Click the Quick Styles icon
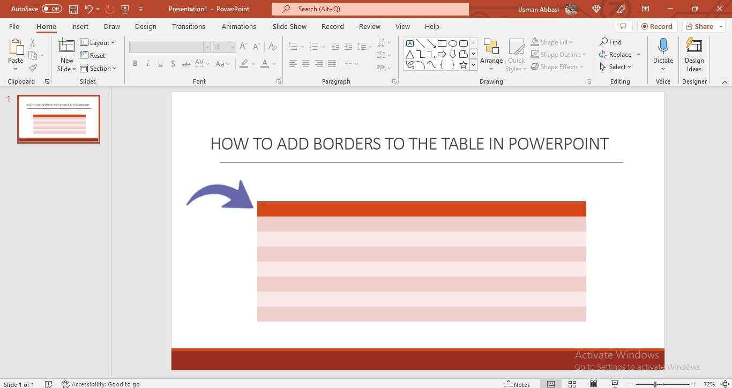The height and width of the screenshot is (388, 732). point(517,47)
